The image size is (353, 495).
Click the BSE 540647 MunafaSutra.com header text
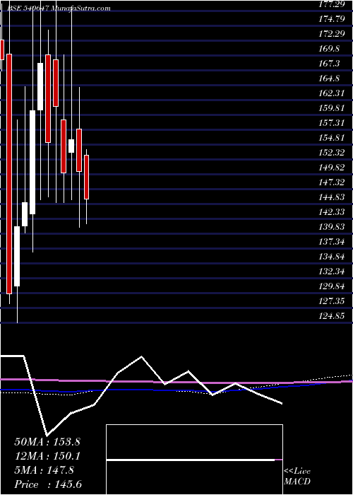tap(59, 8)
